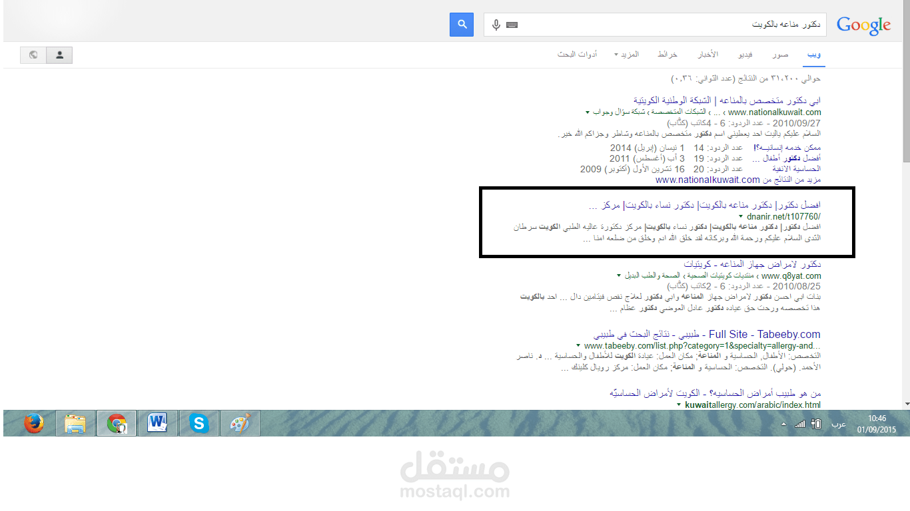The image size is (910, 511).
Task: Click the Google logo
Action: point(864,25)
